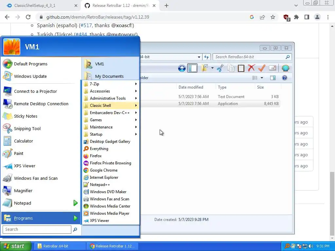Viewport: 335px width, 251px height.
Task: Open Paint from start menu
Action: pyautogui.click(x=41, y=153)
